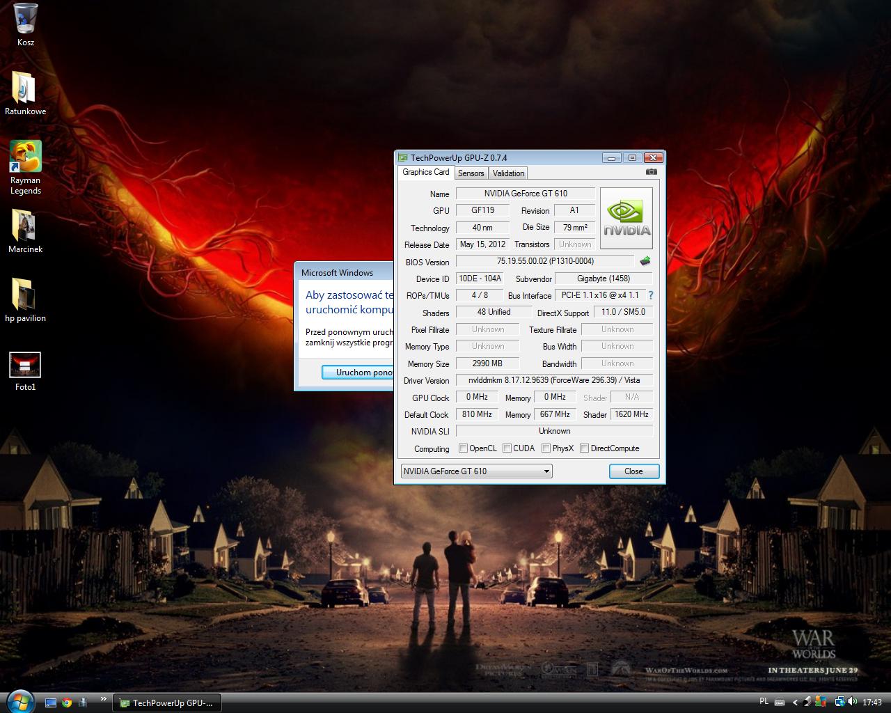Switch to the Graphics Card tab
Viewport: 891px width, 713px height.
click(426, 172)
